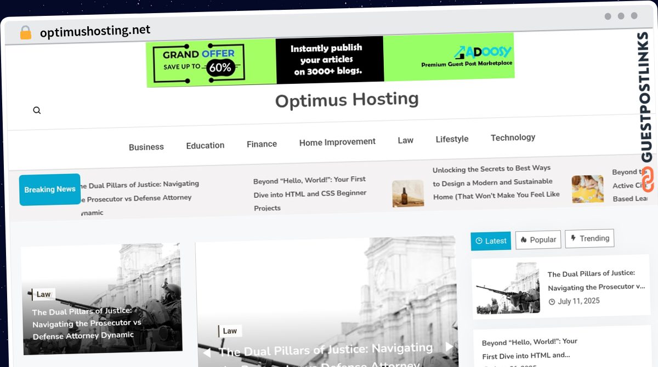Open the ticker story about HTML and CSS Beginner Projects
658x367 pixels.
coord(310,193)
